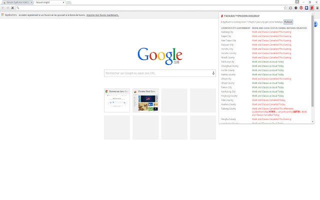The image size is (320, 200).
Task: Click the Refresh button in typhoon popup
Action: 288,22
